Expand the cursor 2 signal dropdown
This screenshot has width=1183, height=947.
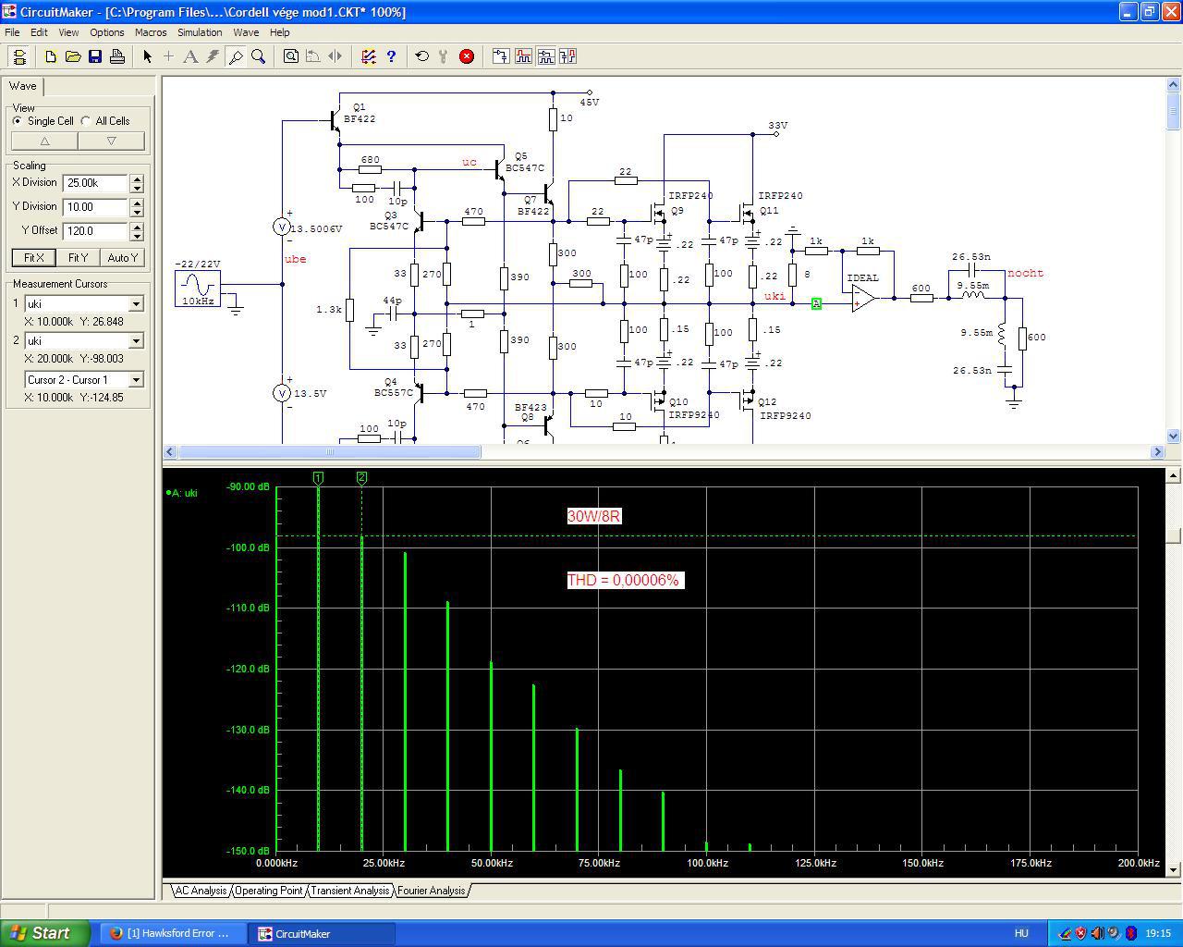[x=136, y=341]
